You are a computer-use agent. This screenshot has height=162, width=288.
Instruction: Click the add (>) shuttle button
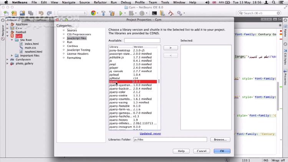pyautogui.click(x=170, y=48)
